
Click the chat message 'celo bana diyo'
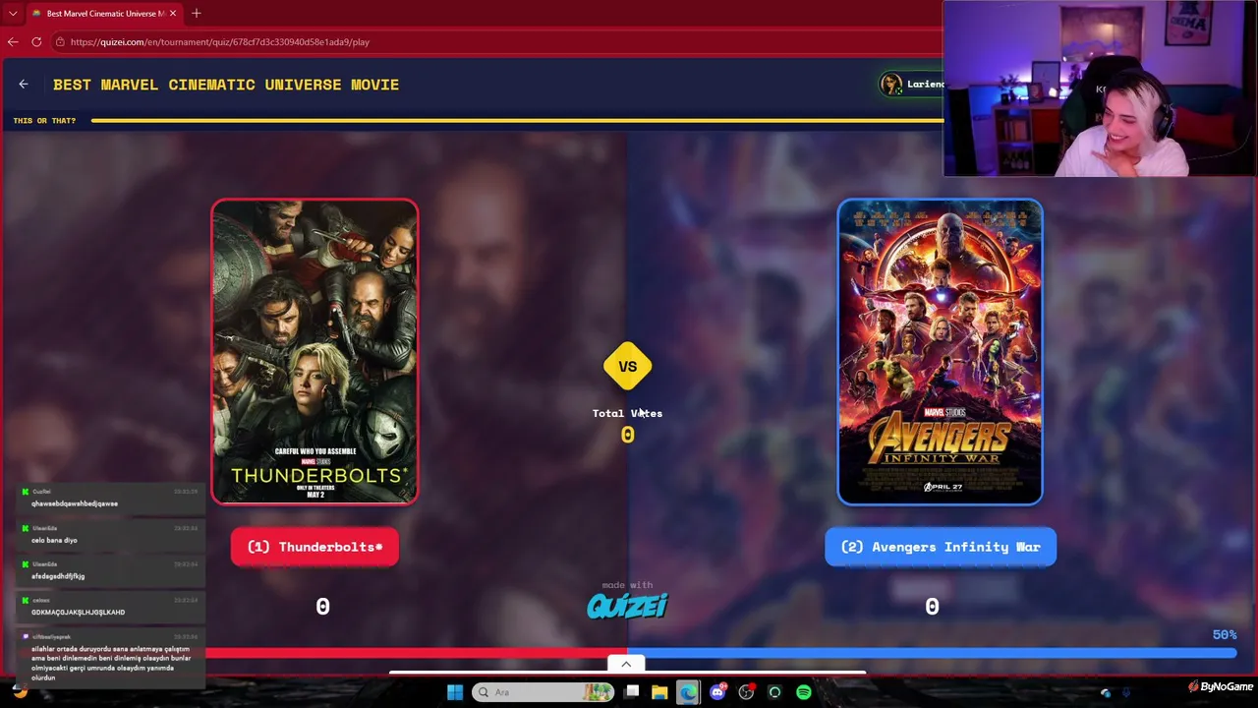pos(54,540)
